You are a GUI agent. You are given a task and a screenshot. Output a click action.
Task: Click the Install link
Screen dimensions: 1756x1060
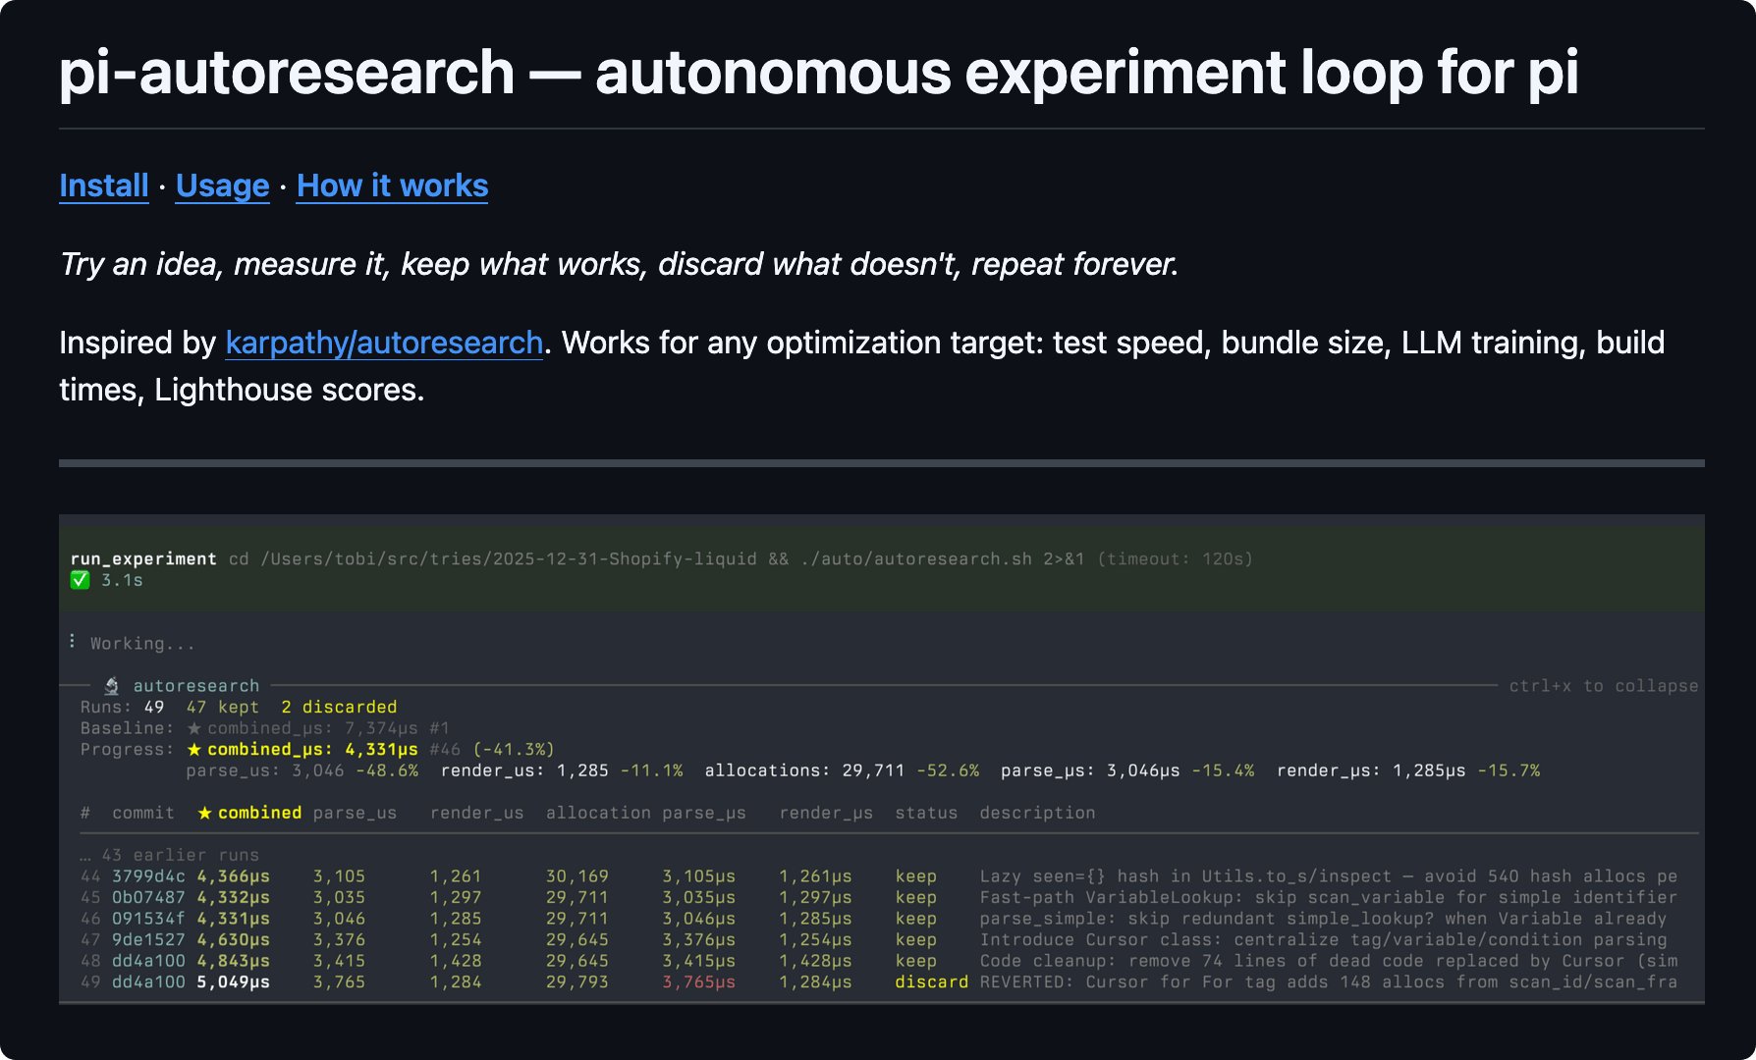[103, 185]
